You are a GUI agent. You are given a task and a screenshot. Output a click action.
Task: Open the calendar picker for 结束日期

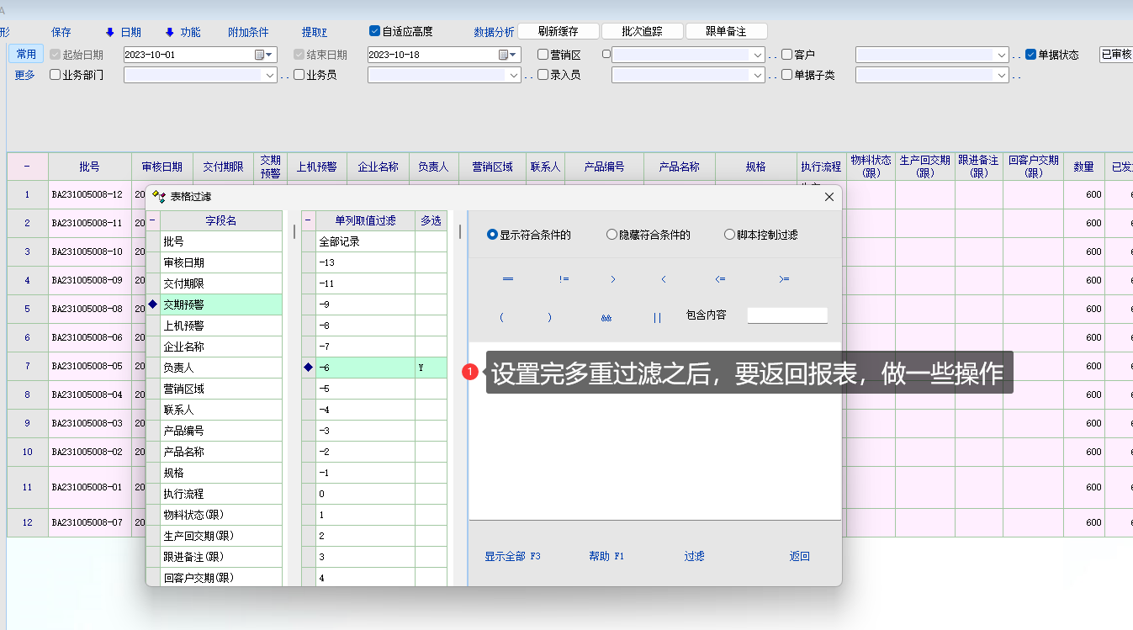[504, 55]
